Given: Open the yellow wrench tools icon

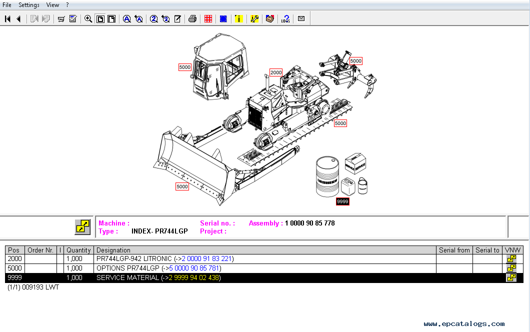Looking at the screenshot, I should click(254, 19).
